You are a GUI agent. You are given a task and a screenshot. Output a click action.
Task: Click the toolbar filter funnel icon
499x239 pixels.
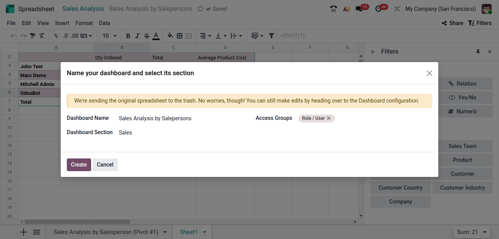coord(272,36)
